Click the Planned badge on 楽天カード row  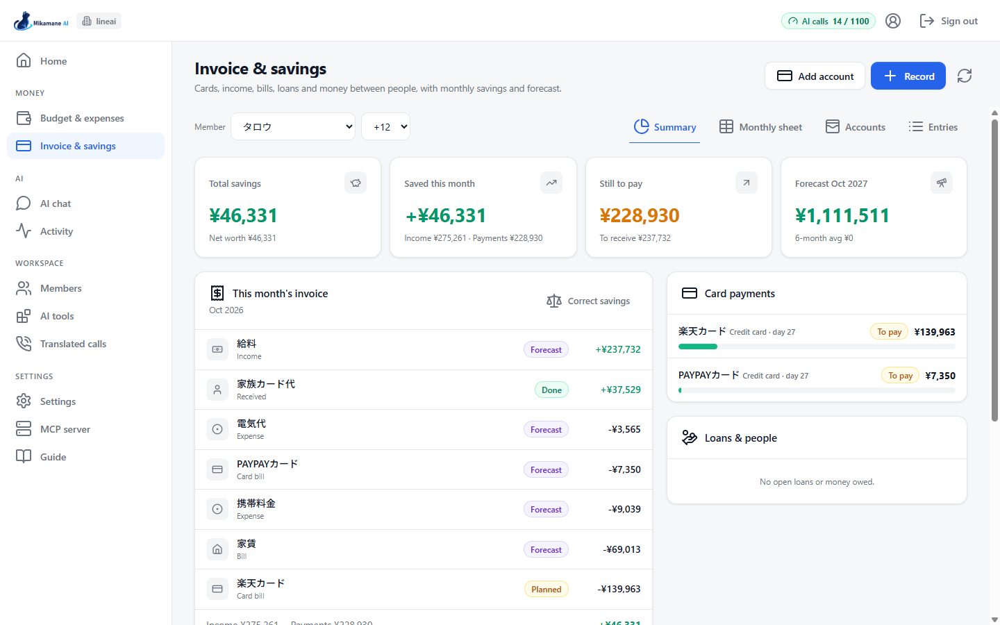546,589
